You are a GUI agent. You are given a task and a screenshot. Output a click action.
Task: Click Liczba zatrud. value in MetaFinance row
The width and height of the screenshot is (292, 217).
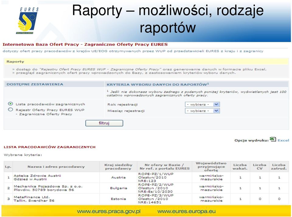click(x=279, y=199)
